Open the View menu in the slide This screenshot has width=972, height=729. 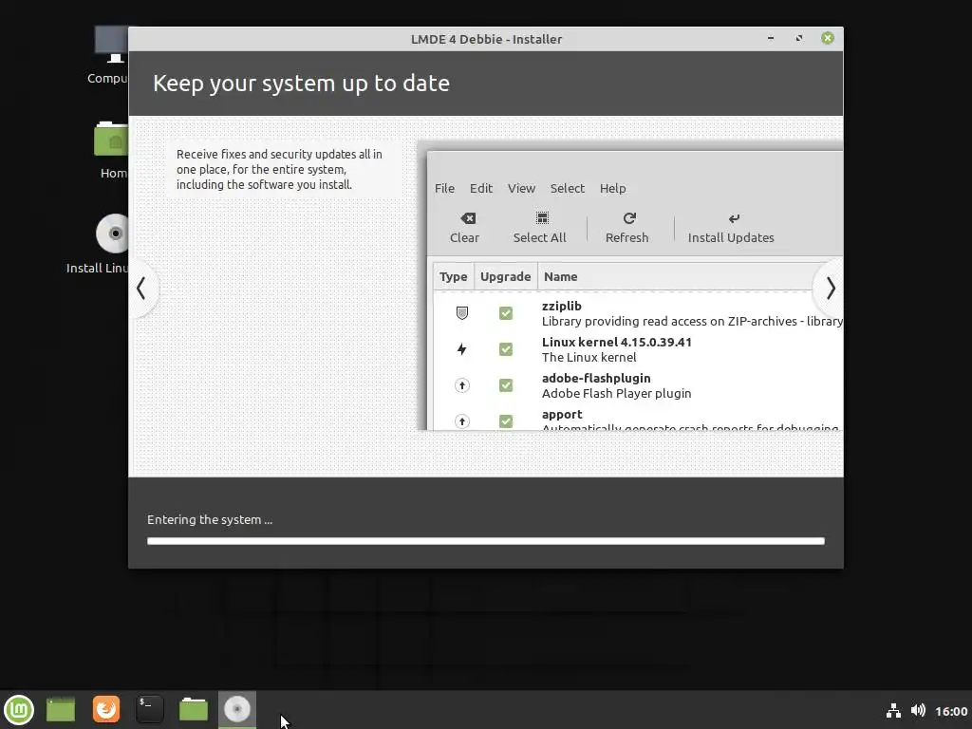pos(521,189)
